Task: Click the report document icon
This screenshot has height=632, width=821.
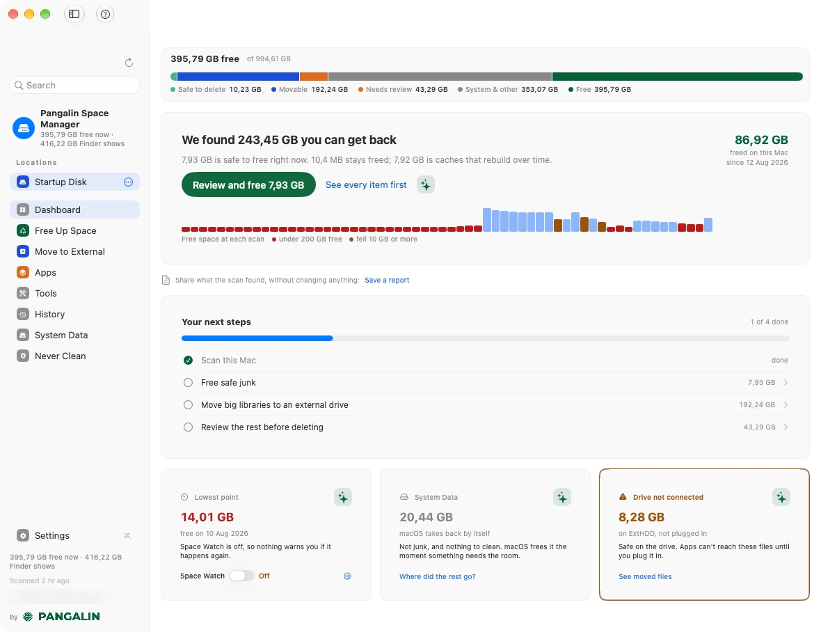Action: (166, 280)
